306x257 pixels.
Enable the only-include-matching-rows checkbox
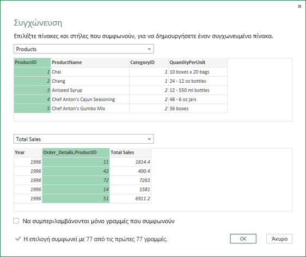pos(16,221)
